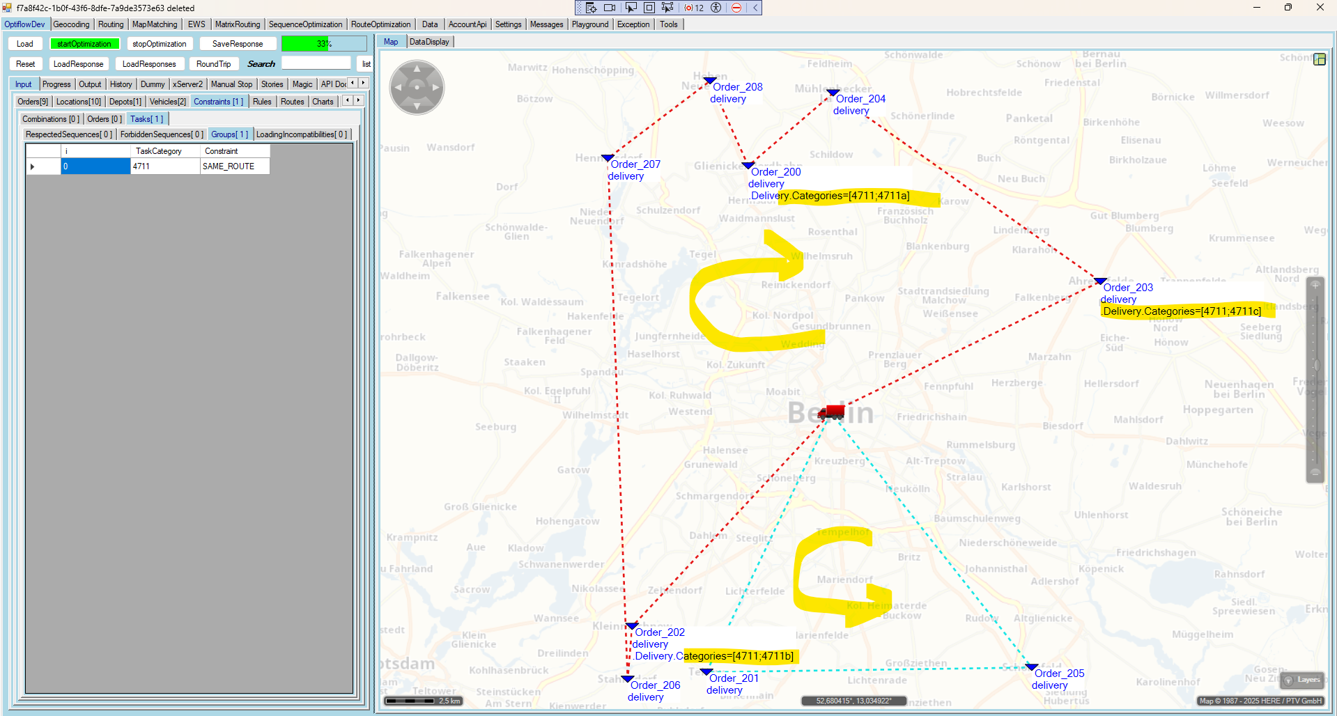This screenshot has width=1337, height=716.
Task: Open the RouteOptimization menu tab
Action: point(380,24)
